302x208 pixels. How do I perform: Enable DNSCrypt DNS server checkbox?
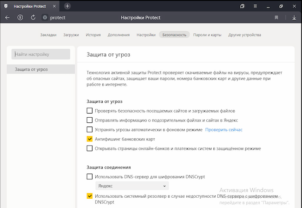click(x=90, y=176)
